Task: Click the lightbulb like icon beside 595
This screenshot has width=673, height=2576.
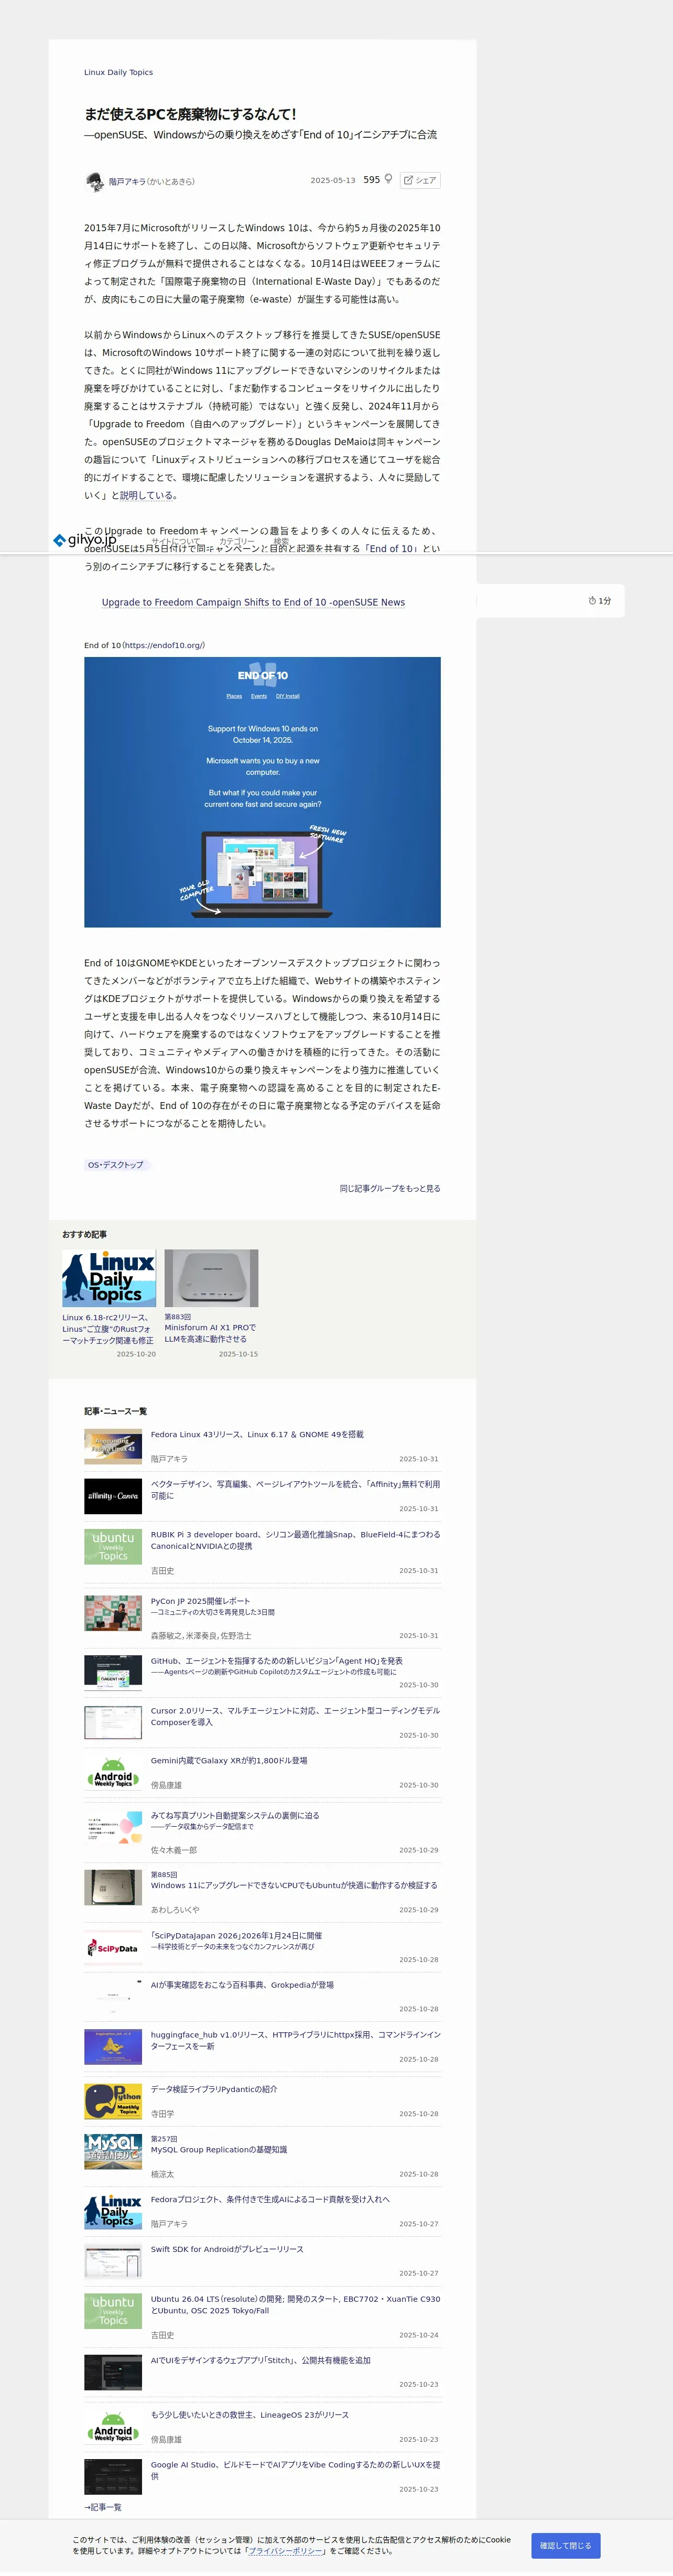Action: pos(389,180)
